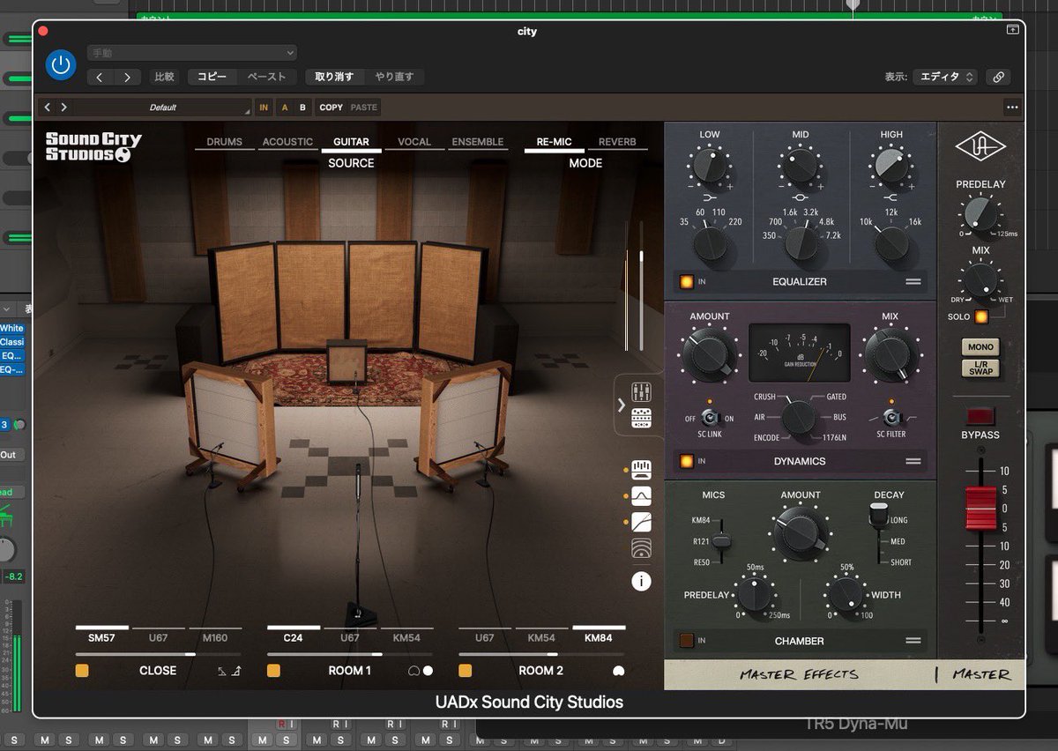Viewport: 1058px width, 751px height.
Task: Click the red MASTER fader handle
Action: [980, 508]
